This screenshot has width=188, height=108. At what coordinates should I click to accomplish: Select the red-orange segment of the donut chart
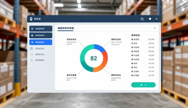point(105,58)
